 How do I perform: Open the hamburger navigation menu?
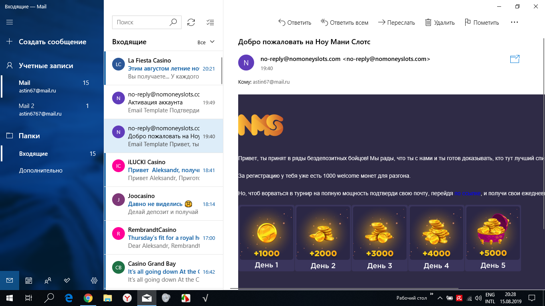coord(10,22)
